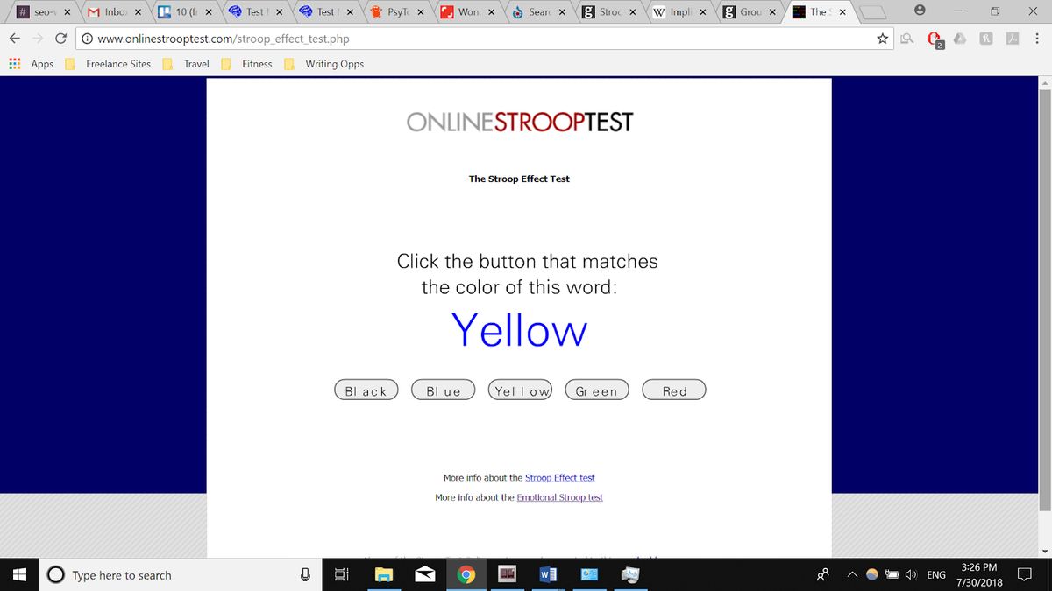Open the Fitness bookmark folder
This screenshot has width=1052, height=591.
[x=246, y=64]
